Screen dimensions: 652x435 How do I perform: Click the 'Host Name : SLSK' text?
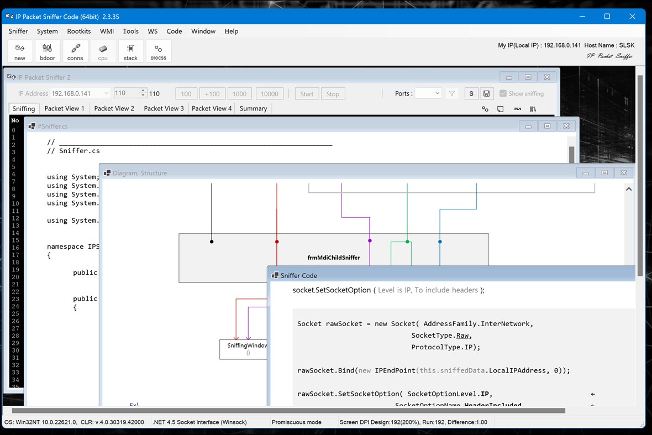pos(609,45)
